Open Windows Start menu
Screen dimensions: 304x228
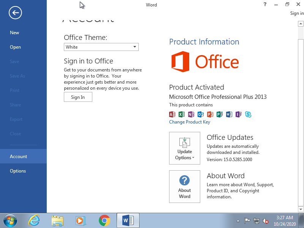[x=10, y=221]
